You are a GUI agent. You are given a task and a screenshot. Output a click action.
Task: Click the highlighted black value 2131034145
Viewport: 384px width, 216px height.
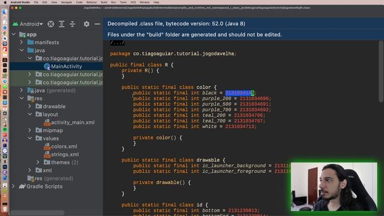(x=240, y=93)
